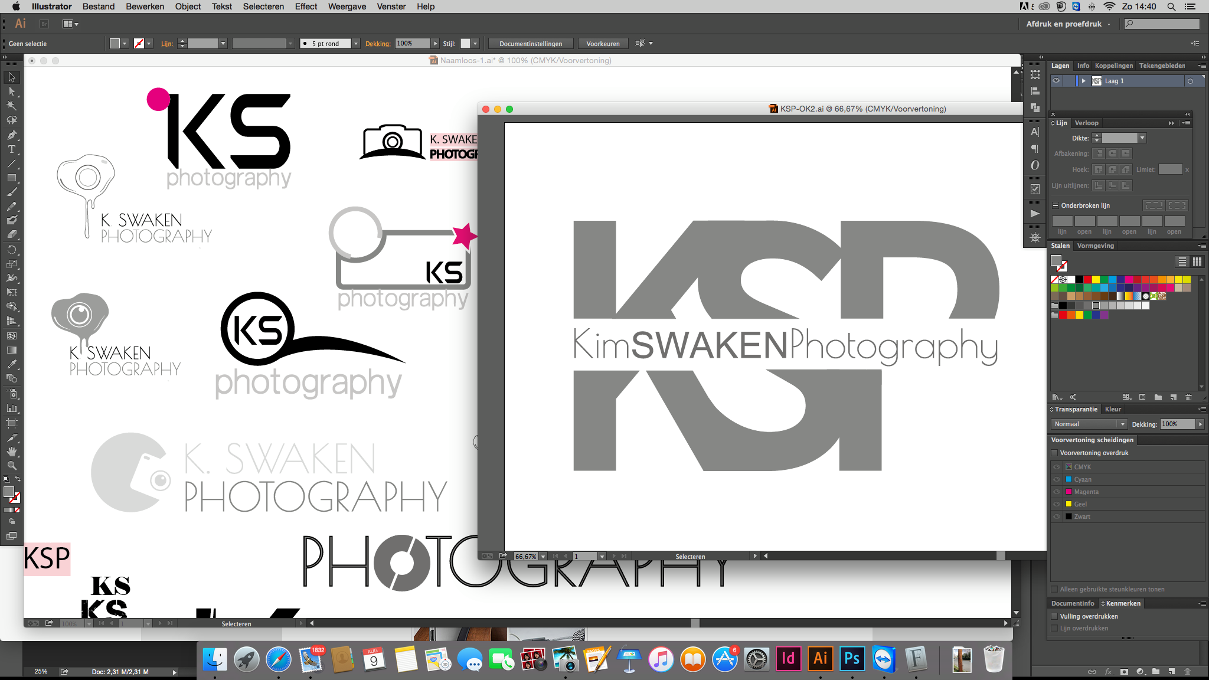Select the Zoom magnifier tool
Viewport: 1209px width, 680px height.
pyautogui.click(x=11, y=466)
